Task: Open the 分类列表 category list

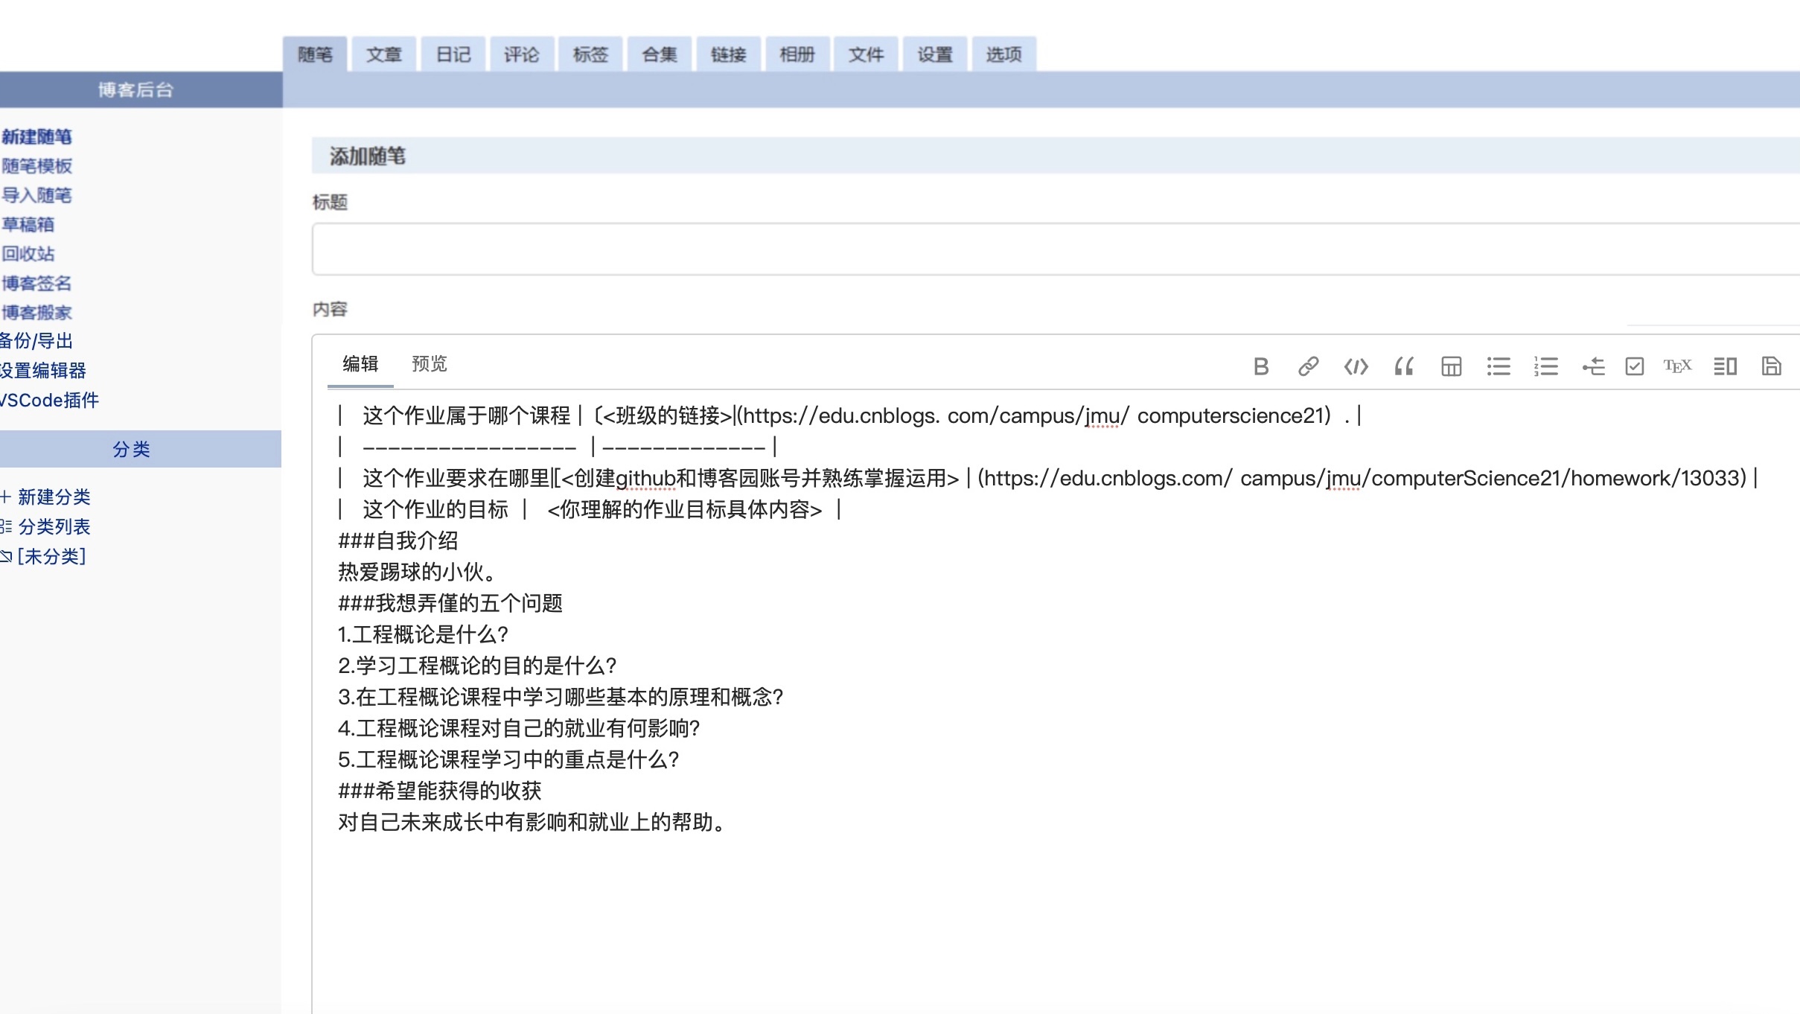Action: click(x=54, y=526)
